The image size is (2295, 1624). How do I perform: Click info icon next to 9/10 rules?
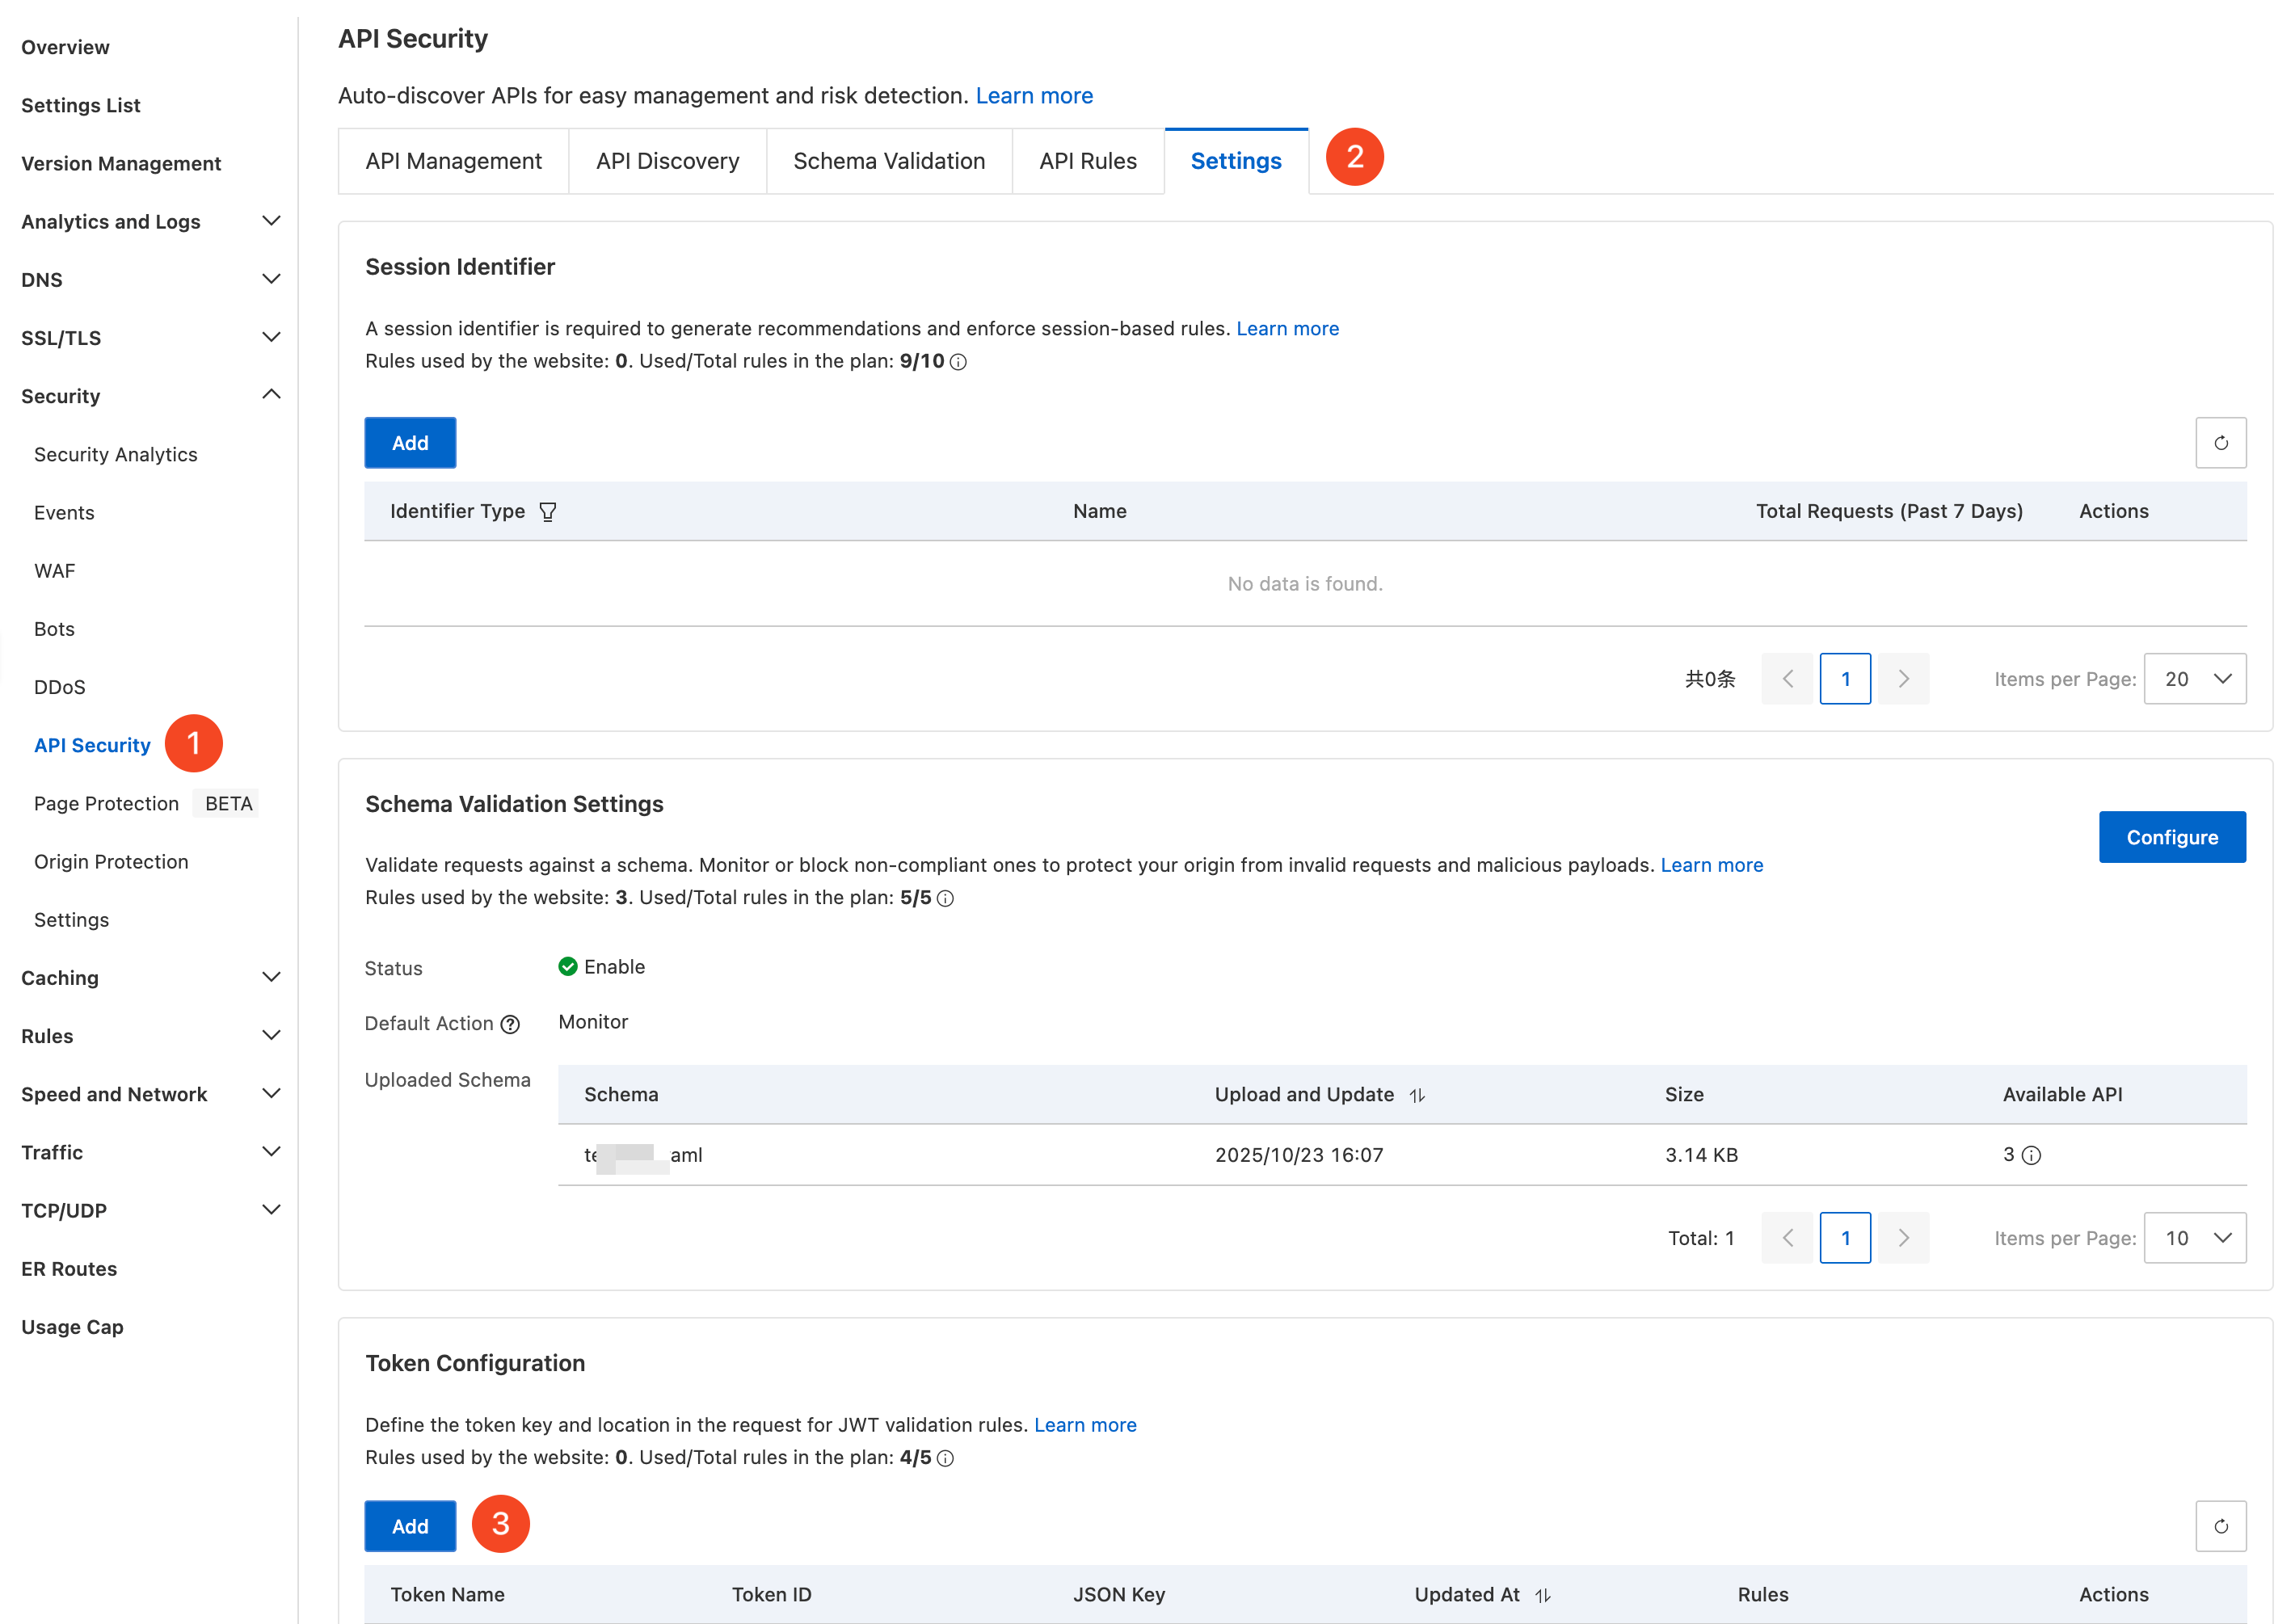958,362
